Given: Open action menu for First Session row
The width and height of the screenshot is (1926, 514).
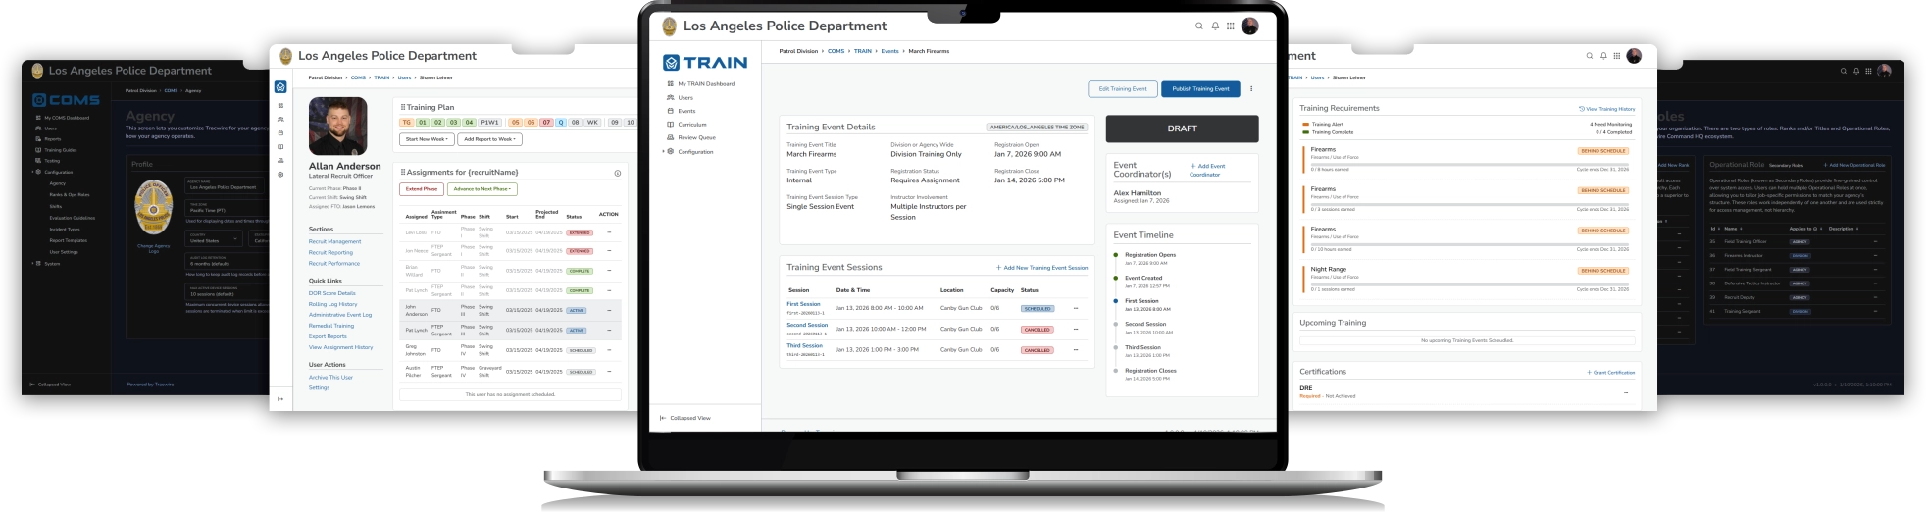Looking at the screenshot, I should pyautogui.click(x=1076, y=308).
